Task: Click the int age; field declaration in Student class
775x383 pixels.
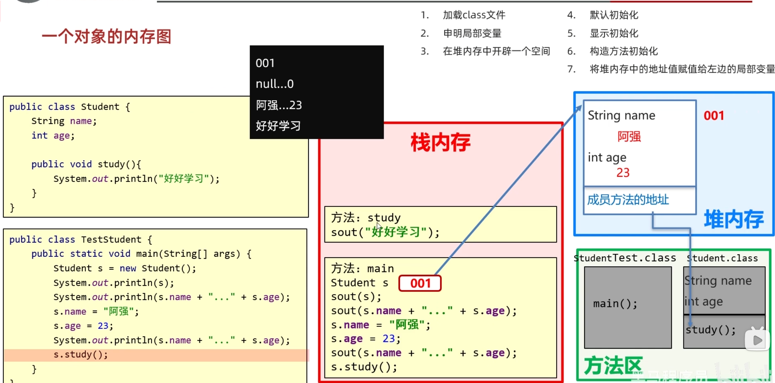Action: click(x=53, y=136)
